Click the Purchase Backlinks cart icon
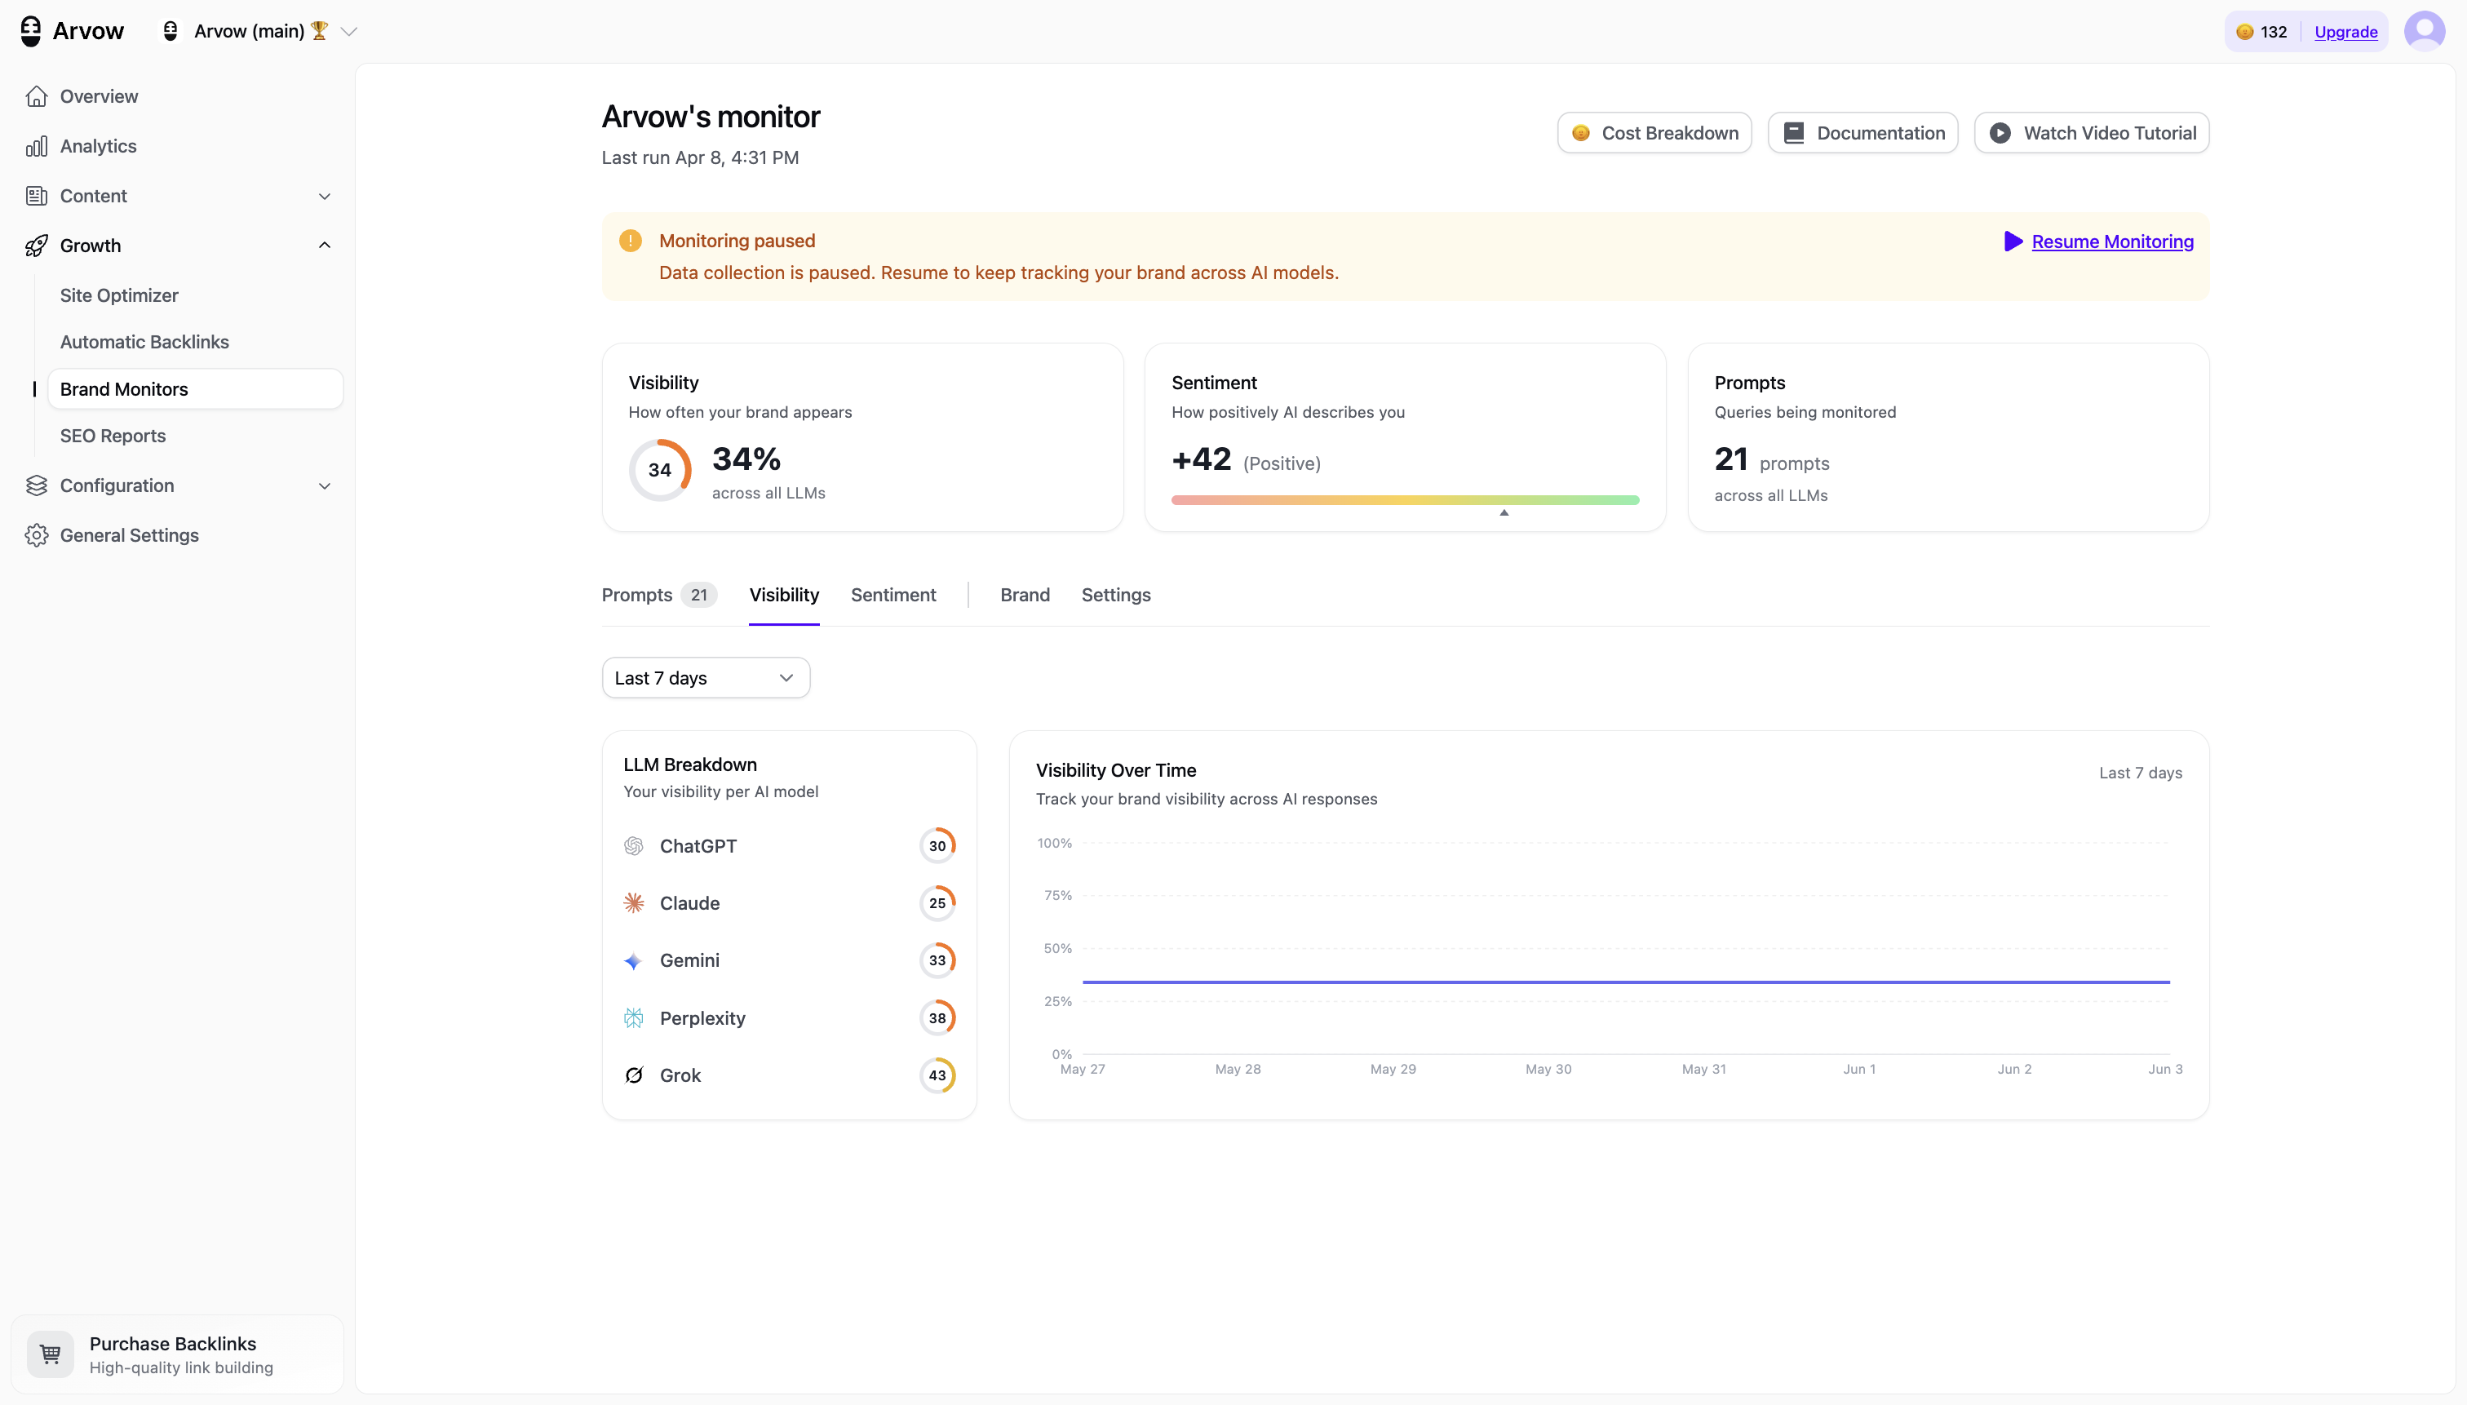The image size is (2467, 1405). click(50, 1354)
